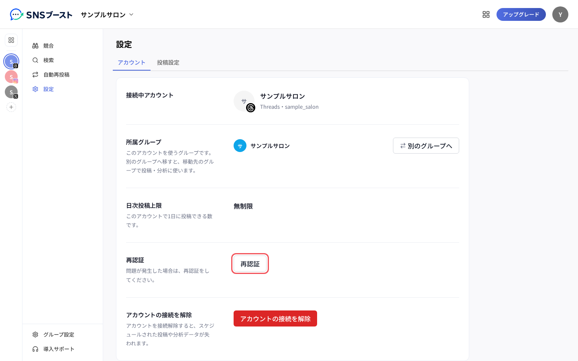Open the Y user avatar menu
The height and width of the screenshot is (361, 578).
click(x=560, y=14)
